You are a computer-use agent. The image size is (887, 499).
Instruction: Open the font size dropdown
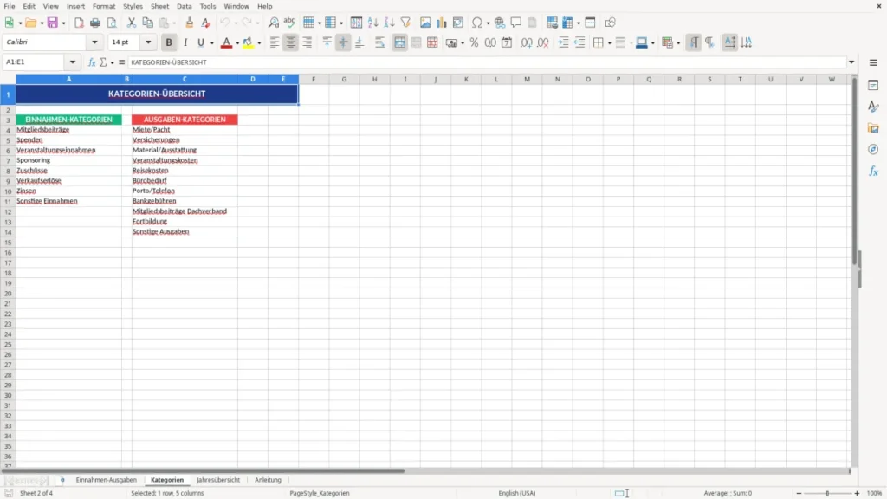(148, 42)
